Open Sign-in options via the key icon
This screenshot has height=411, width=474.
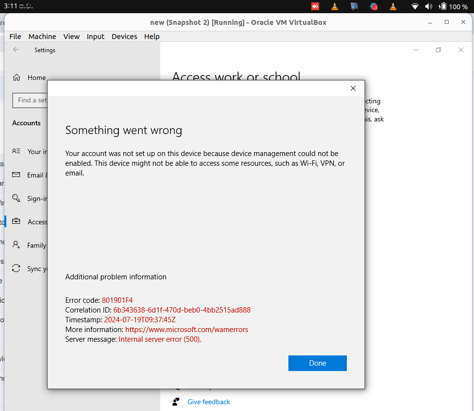[x=17, y=198]
